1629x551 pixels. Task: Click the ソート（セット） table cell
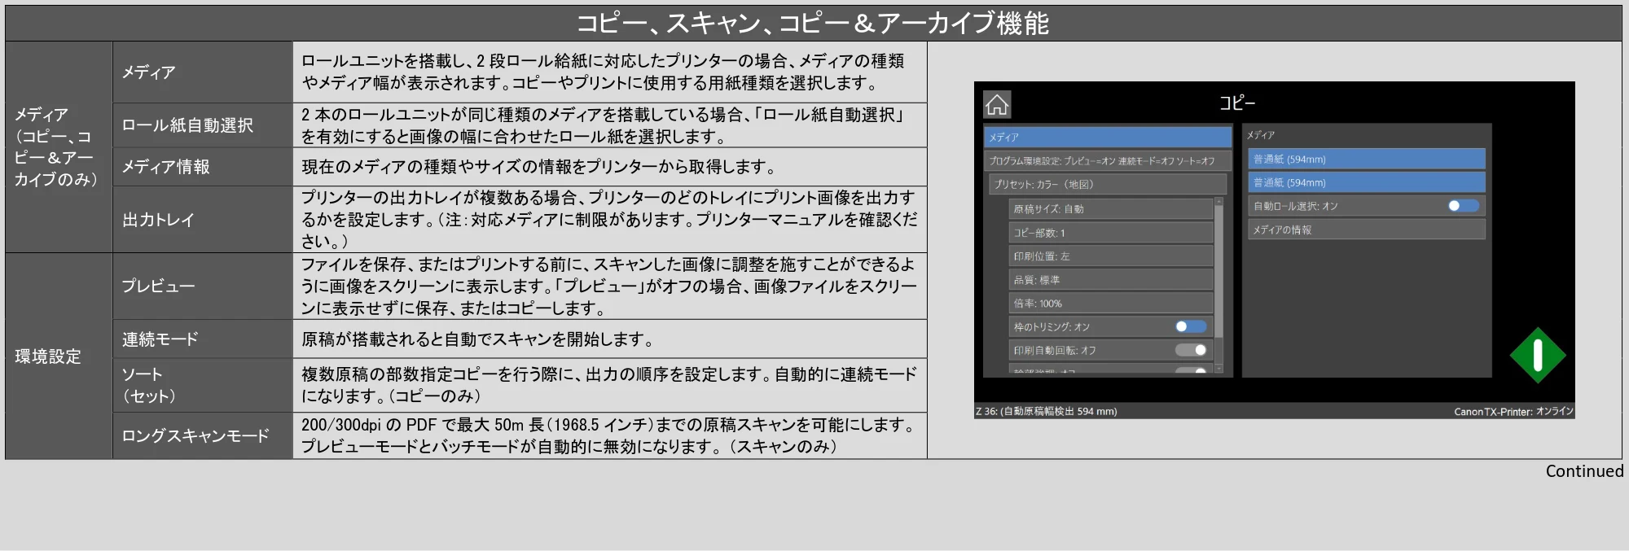pos(203,385)
